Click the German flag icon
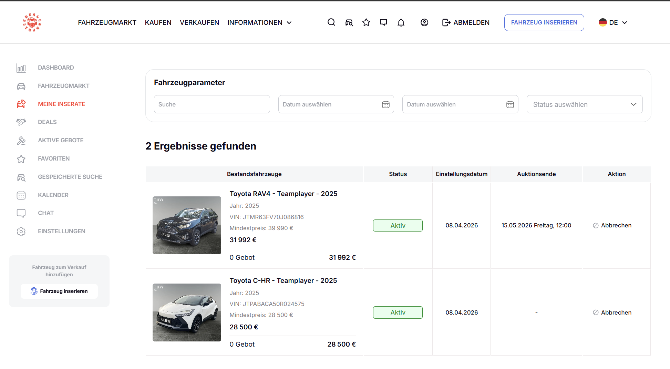The width and height of the screenshot is (670, 369). (x=602, y=22)
